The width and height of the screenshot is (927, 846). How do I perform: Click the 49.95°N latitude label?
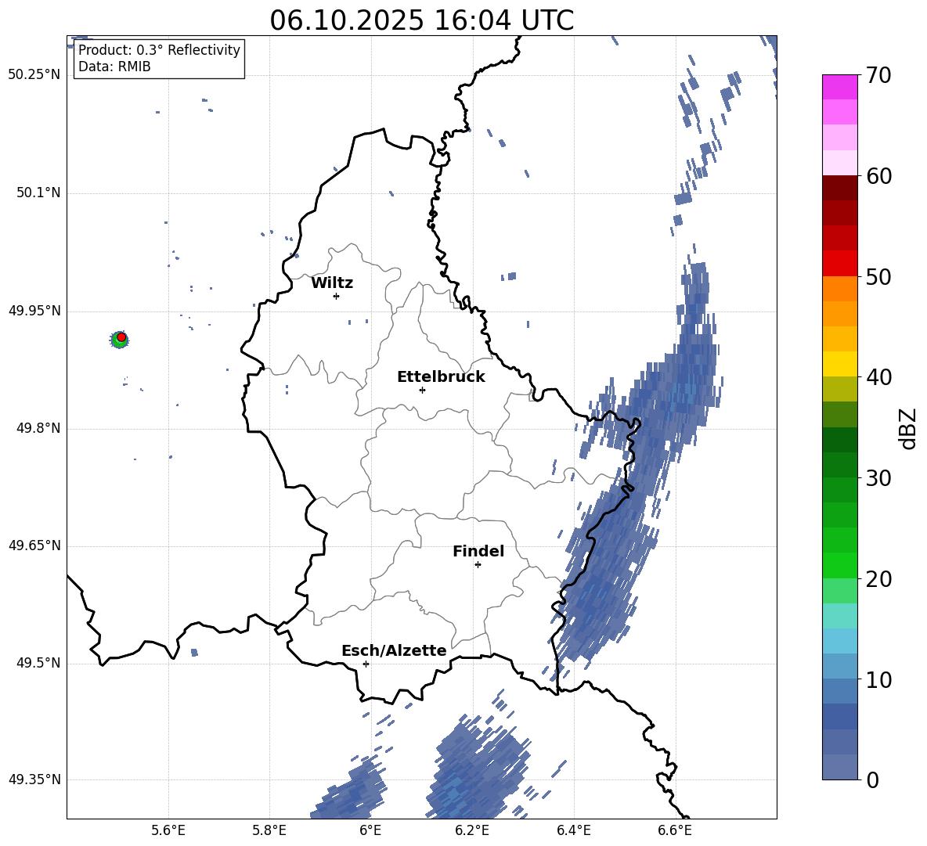(x=34, y=311)
